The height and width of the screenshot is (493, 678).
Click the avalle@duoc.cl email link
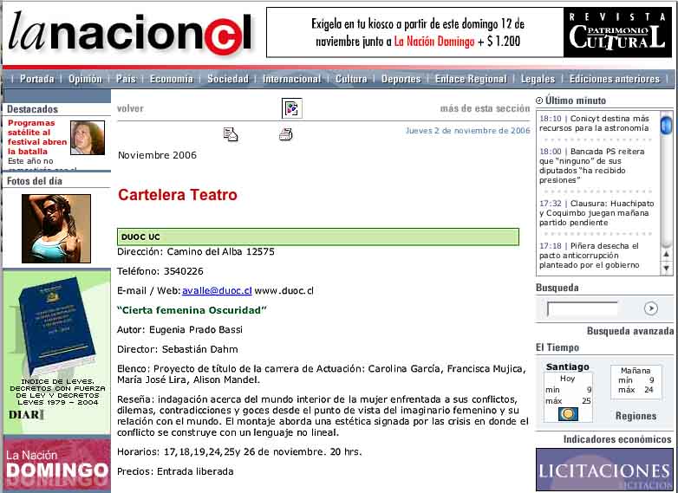(217, 291)
